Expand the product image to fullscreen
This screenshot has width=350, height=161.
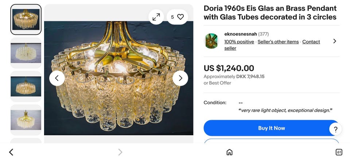156,17
